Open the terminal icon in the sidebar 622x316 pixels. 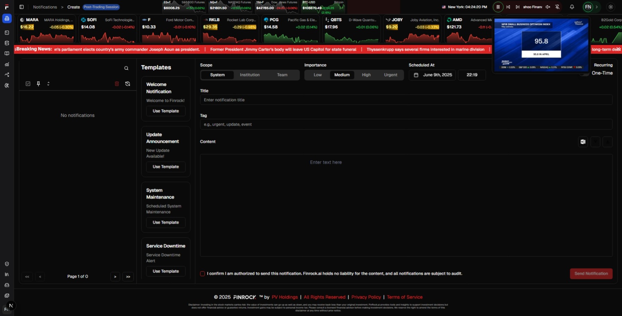[7, 33]
